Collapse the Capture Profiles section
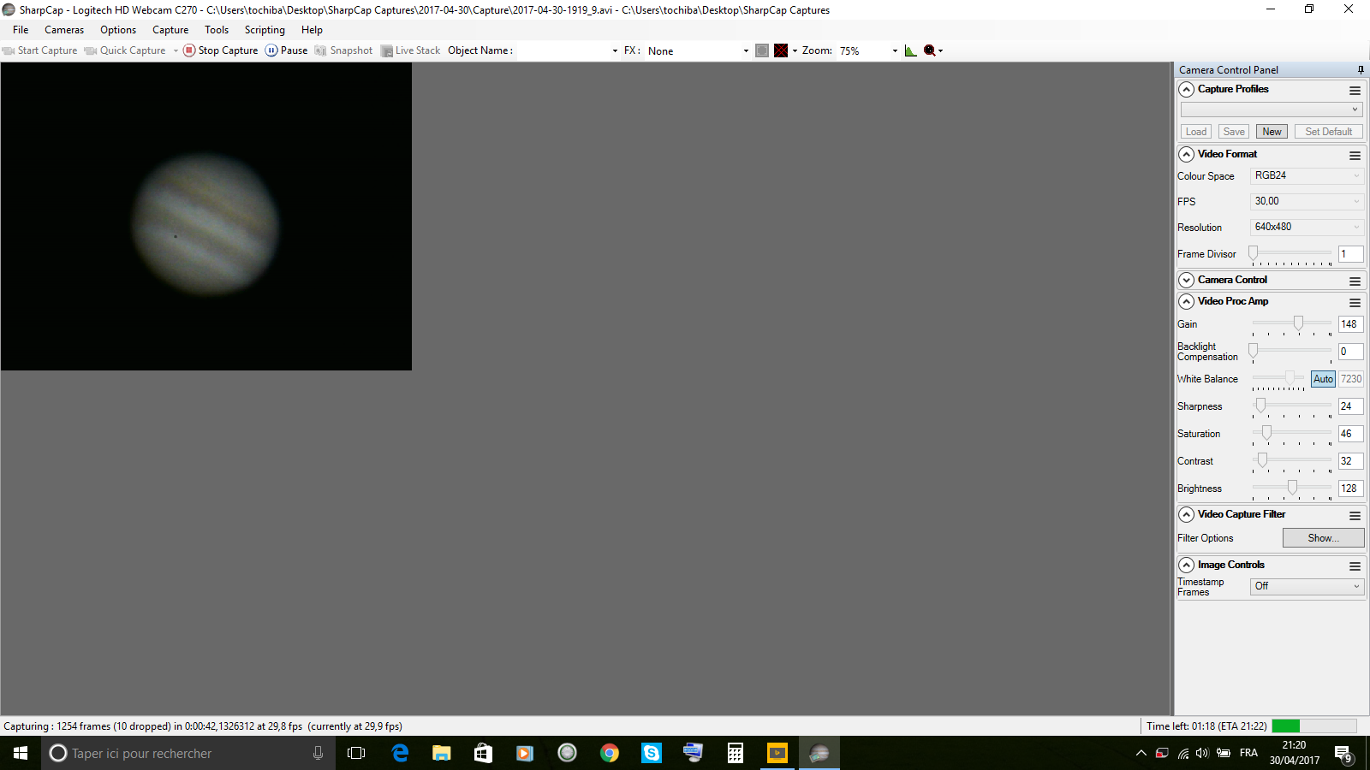The width and height of the screenshot is (1370, 770). [1186, 89]
